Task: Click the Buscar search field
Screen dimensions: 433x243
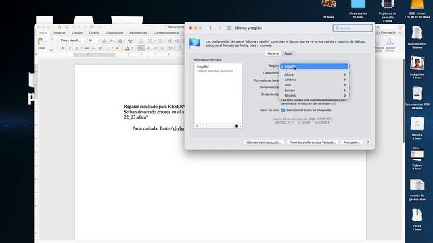Action: [x=352, y=28]
